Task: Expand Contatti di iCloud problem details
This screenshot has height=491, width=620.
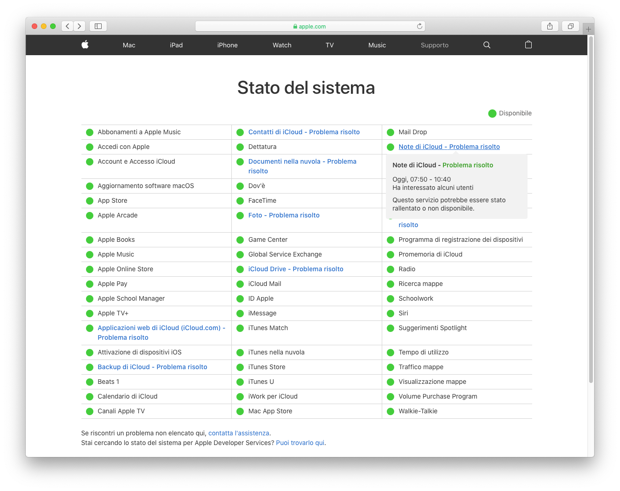Action: pyautogui.click(x=304, y=132)
